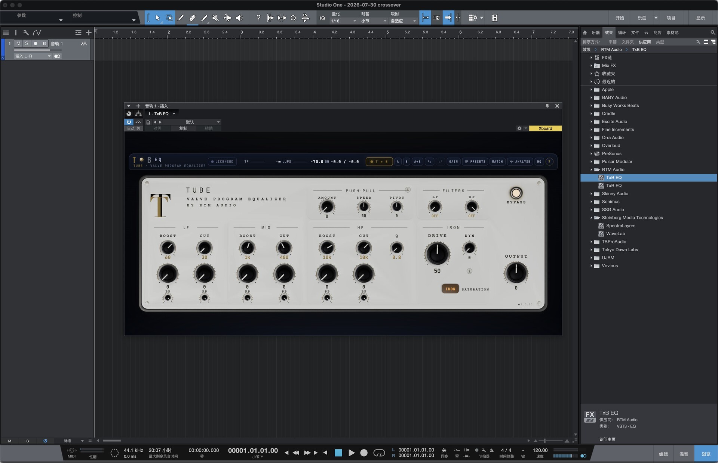Select the Paint pencil tool
This screenshot has width=718, height=463.
[204, 18]
